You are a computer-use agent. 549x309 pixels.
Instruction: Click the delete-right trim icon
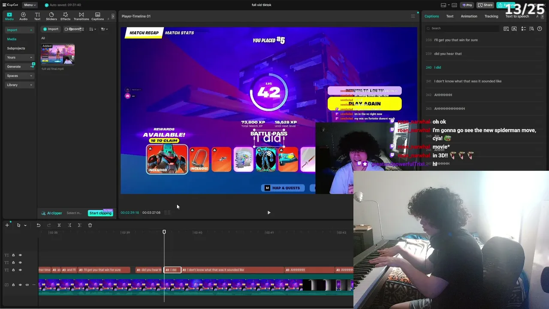point(79,225)
